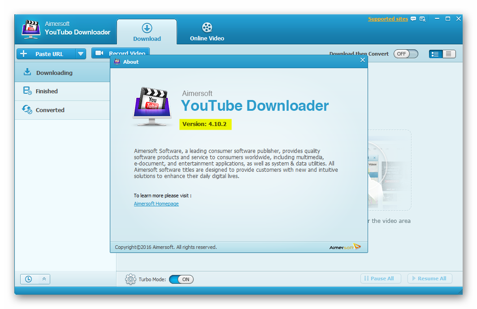The height and width of the screenshot is (309, 477).
Task: Open settings with the gear icon
Action: (130, 279)
